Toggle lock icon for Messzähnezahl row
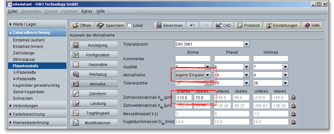Viewport: 334px width, 134px height. (x=293, y=114)
